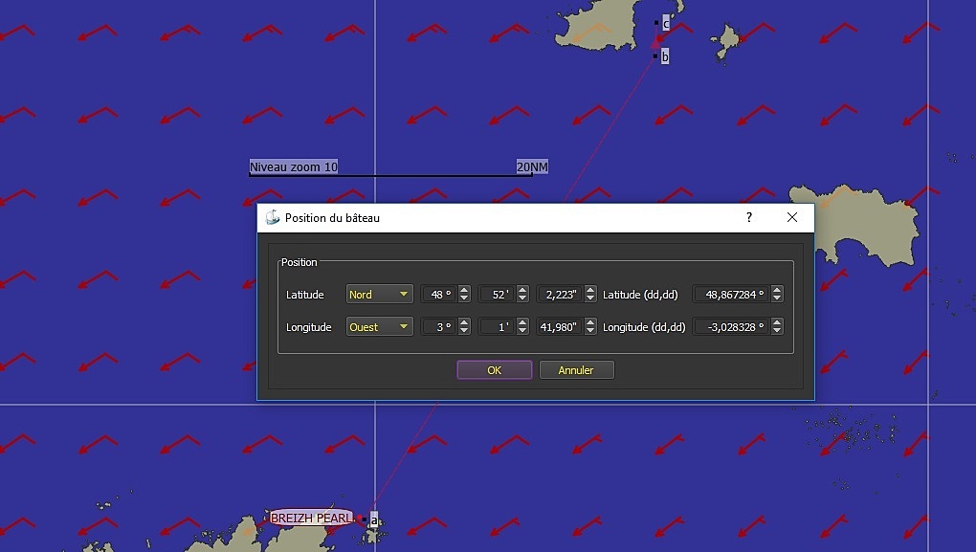Click waypoint c on the map
Image resolution: width=976 pixels, height=552 pixels.
pos(665,24)
